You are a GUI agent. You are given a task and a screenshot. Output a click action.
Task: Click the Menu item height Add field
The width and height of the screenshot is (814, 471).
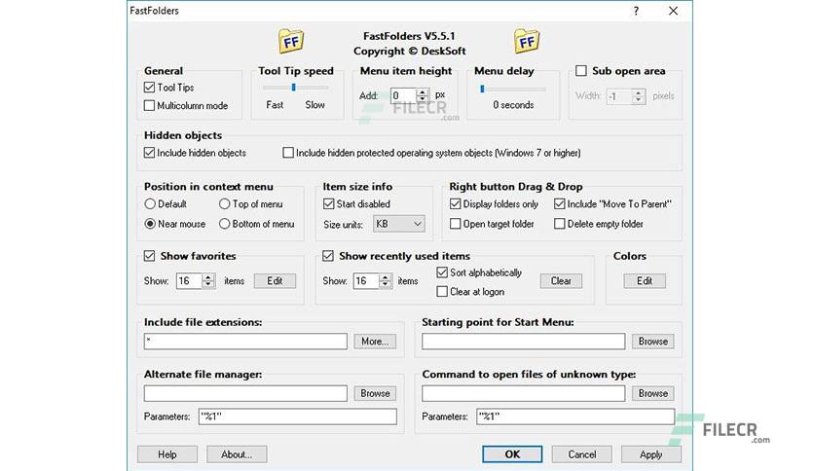(404, 95)
